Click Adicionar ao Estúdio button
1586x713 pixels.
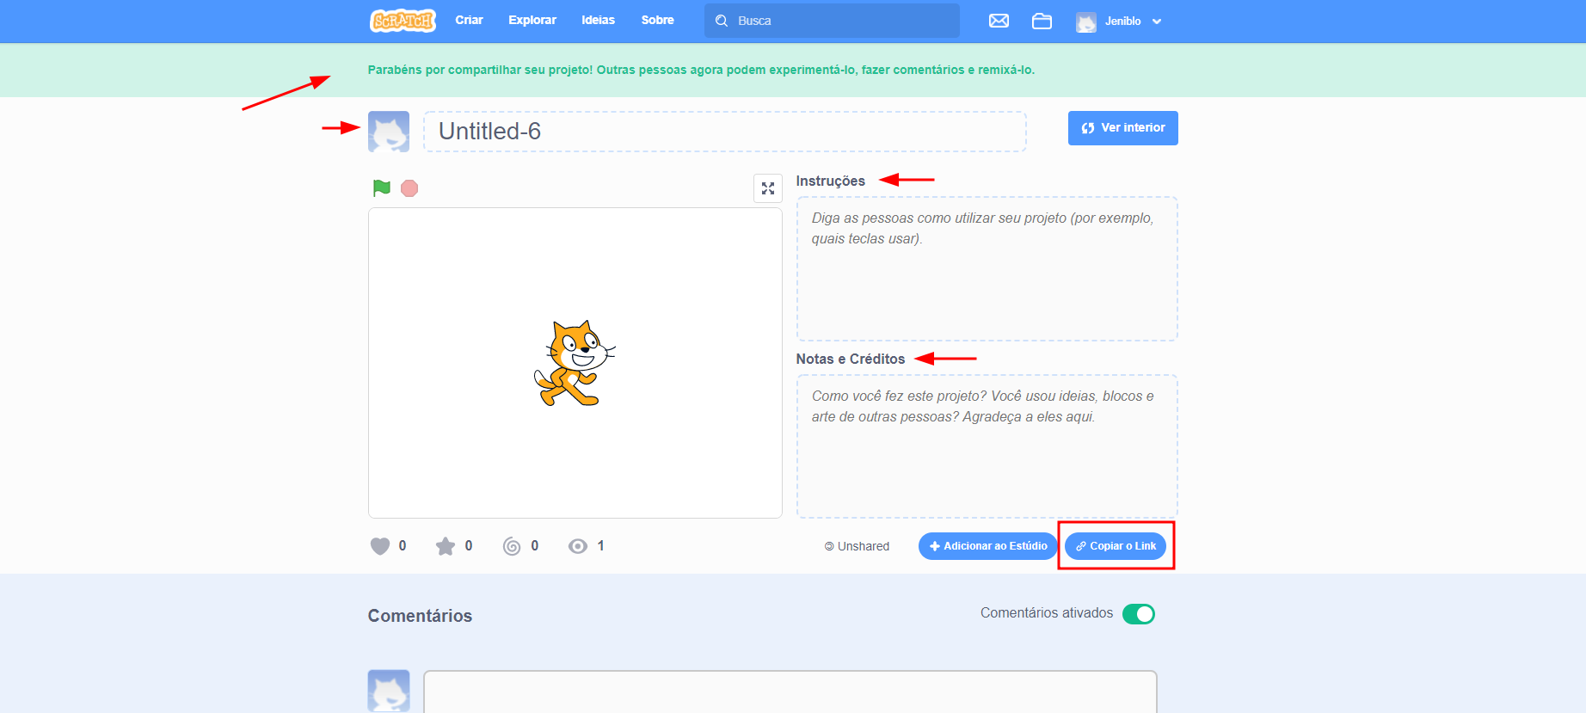988,546
